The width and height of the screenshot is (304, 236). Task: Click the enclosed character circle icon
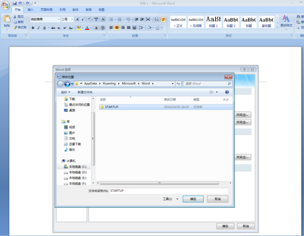pos(103,28)
